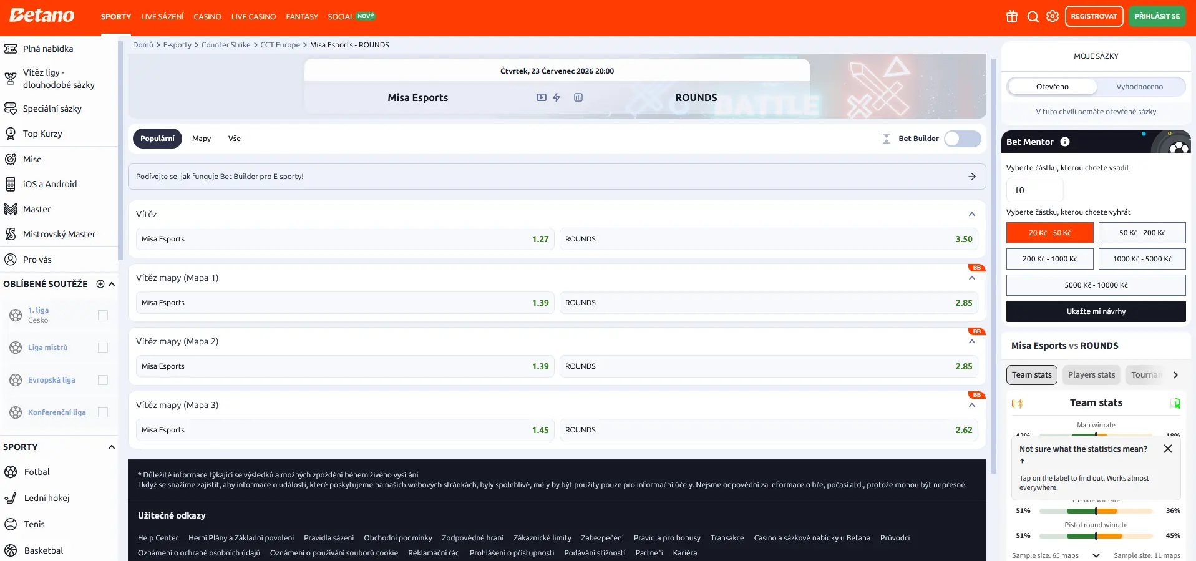Click the Lední hokej stick icon

tap(11, 498)
